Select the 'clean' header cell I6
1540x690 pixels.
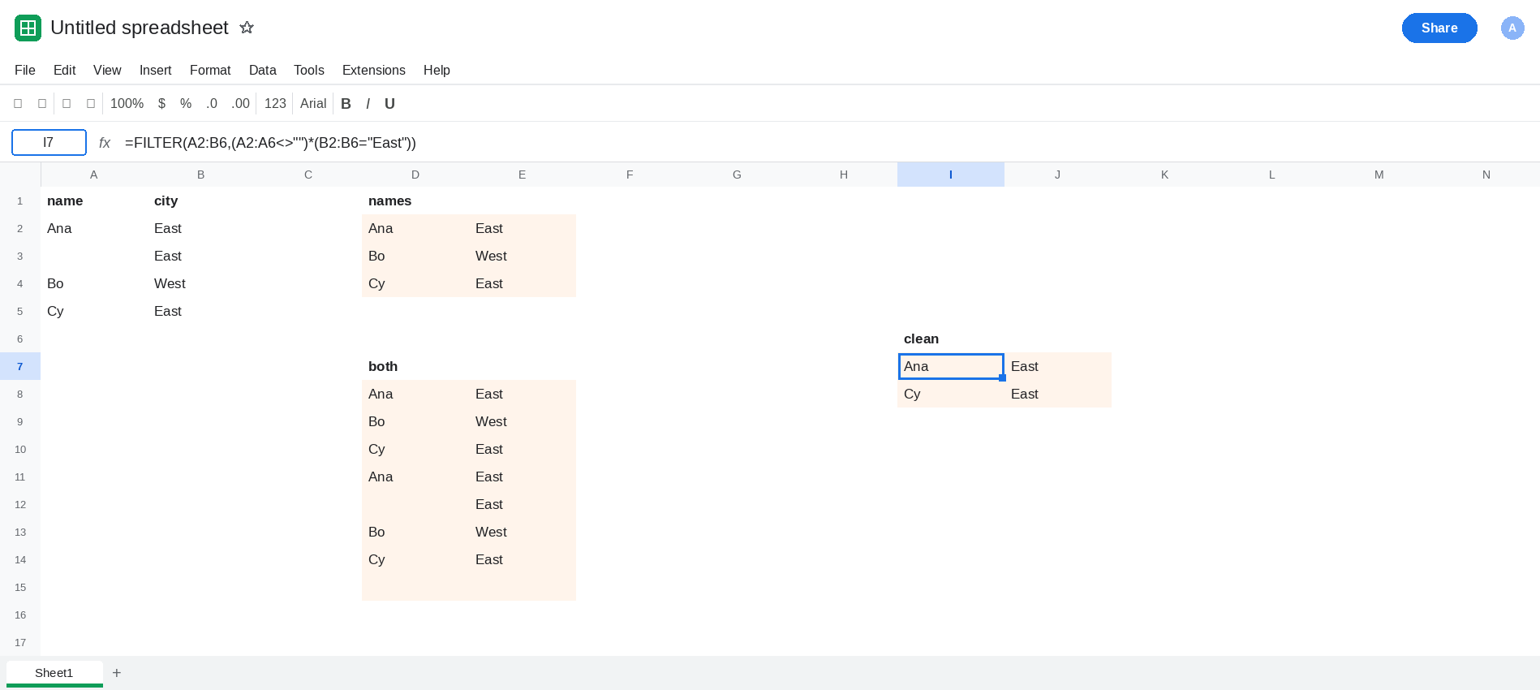[951, 339]
